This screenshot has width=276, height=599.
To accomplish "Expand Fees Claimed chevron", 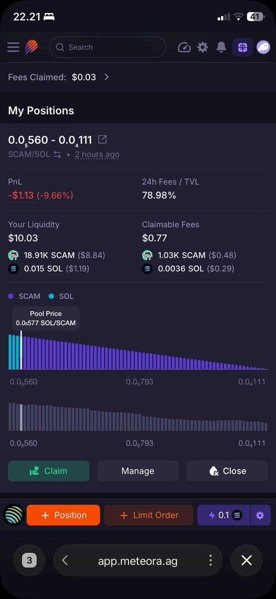I will 107,77.
